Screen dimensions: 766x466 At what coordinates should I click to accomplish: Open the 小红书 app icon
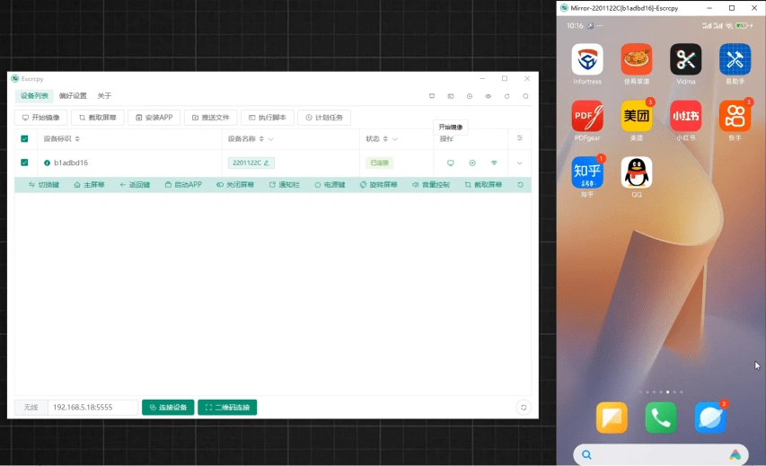(x=685, y=117)
